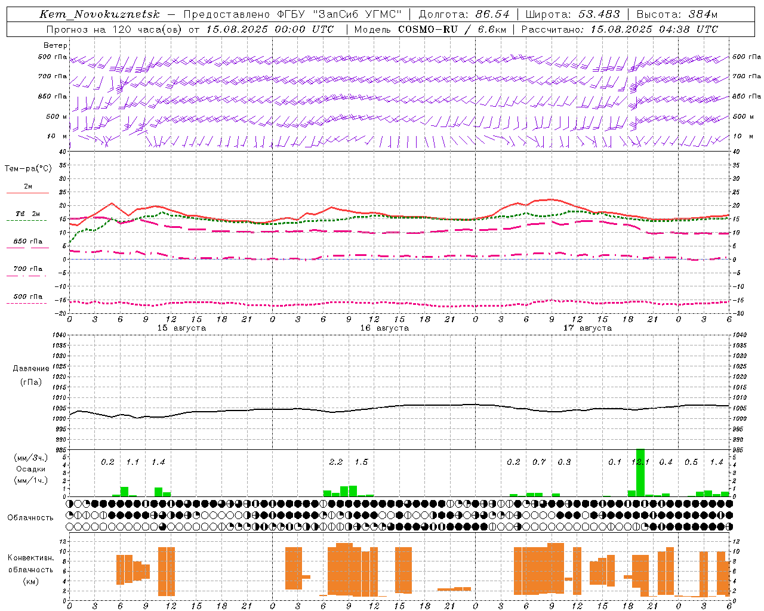Click the 0.7 precipitation value

pyautogui.click(x=539, y=462)
